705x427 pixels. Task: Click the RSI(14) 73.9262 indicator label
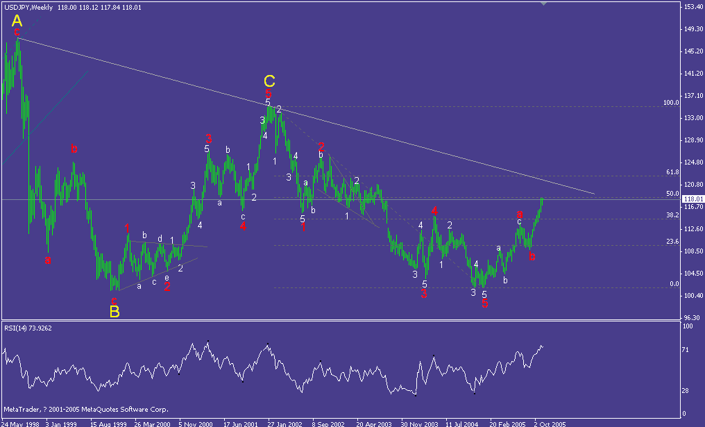point(28,328)
